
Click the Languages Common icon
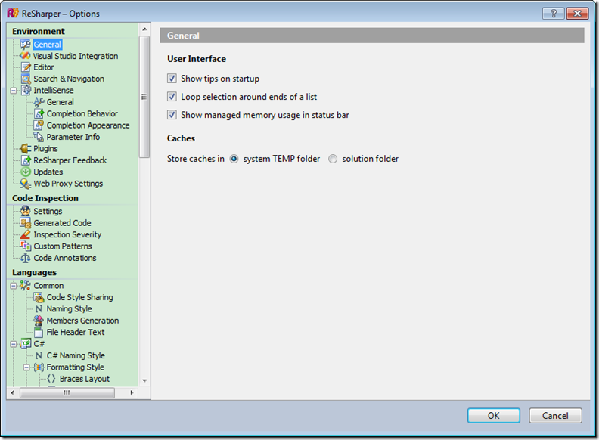click(25, 285)
